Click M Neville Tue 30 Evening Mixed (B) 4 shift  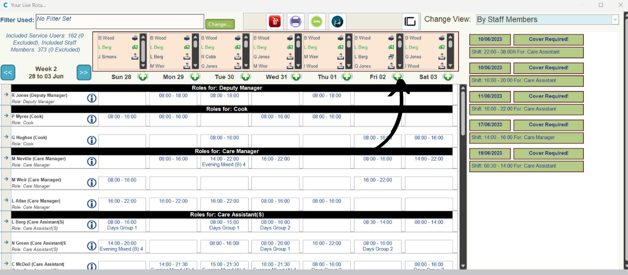pos(224,162)
